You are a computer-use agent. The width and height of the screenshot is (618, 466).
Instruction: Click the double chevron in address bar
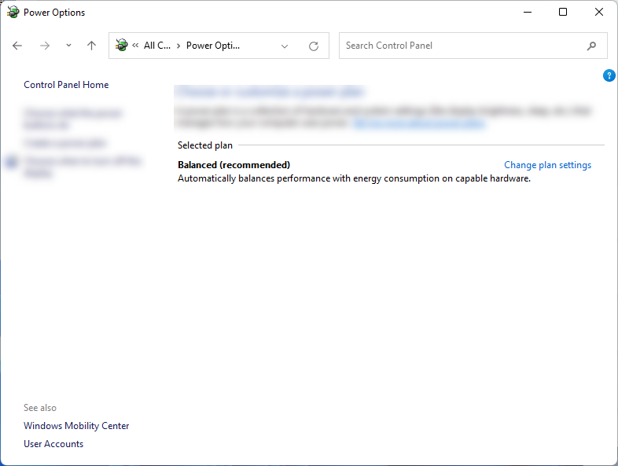[x=135, y=46]
